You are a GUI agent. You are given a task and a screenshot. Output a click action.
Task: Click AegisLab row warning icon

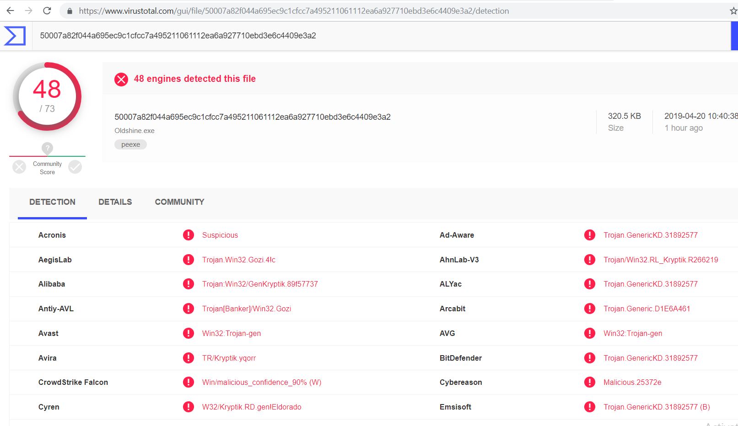[x=189, y=260]
